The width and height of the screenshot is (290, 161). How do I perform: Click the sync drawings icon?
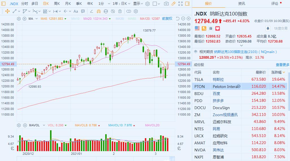(106, 12)
